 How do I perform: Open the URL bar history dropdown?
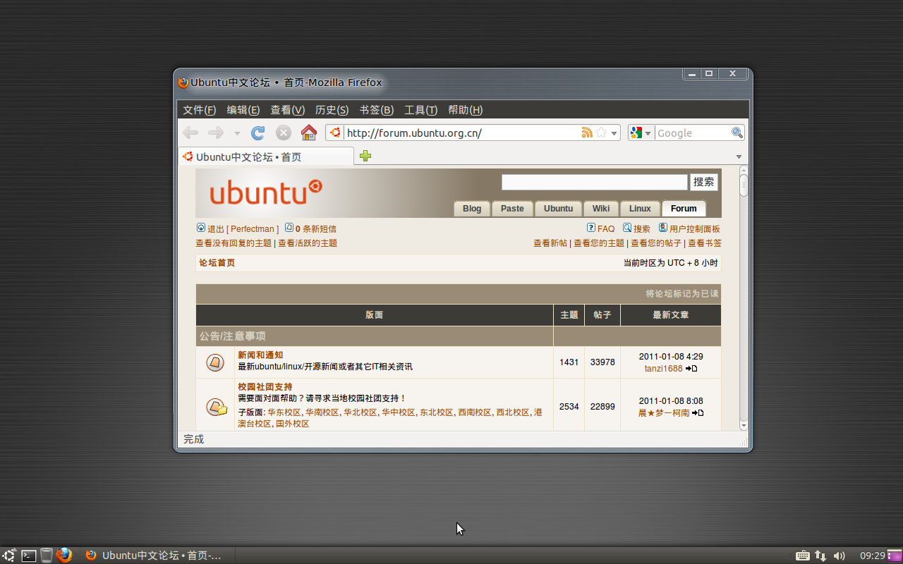click(614, 133)
